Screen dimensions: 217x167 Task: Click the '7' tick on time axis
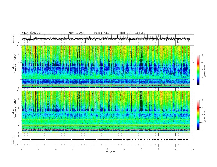click(141, 149)
